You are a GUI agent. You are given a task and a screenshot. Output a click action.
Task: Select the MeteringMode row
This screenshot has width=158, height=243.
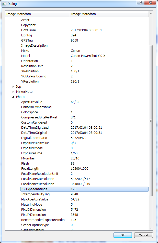[x=84, y=204]
